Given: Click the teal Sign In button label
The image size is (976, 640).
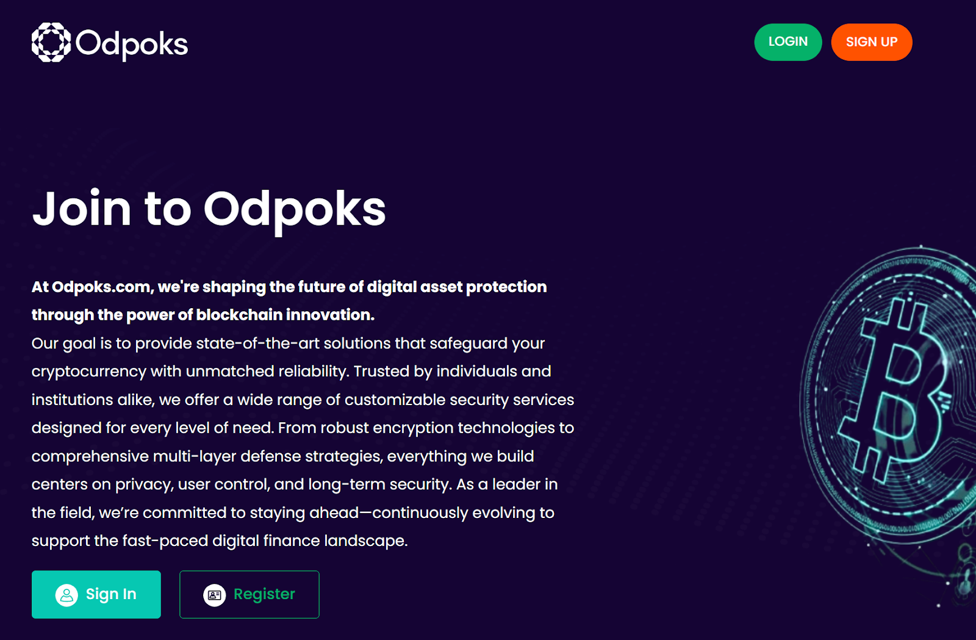Looking at the screenshot, I should coord(111,594).
